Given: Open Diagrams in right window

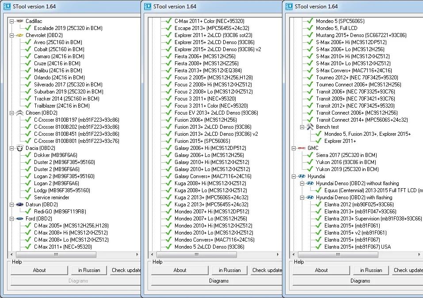Looking at the screenshot, I should pos(358,281).
